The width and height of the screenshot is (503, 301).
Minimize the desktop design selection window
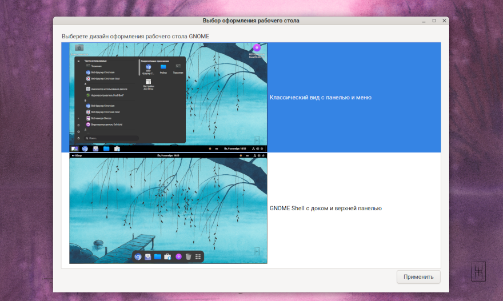[x=424, y=21]
